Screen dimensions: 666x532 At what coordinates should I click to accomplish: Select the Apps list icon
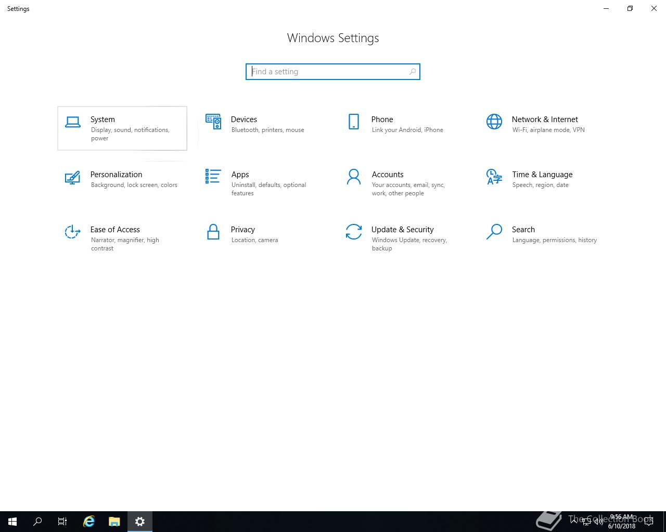coord(213,177)
